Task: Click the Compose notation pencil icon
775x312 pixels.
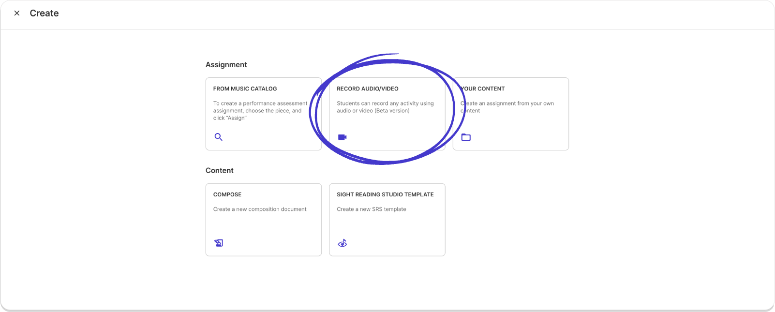Action: click(x=219, y=243)
